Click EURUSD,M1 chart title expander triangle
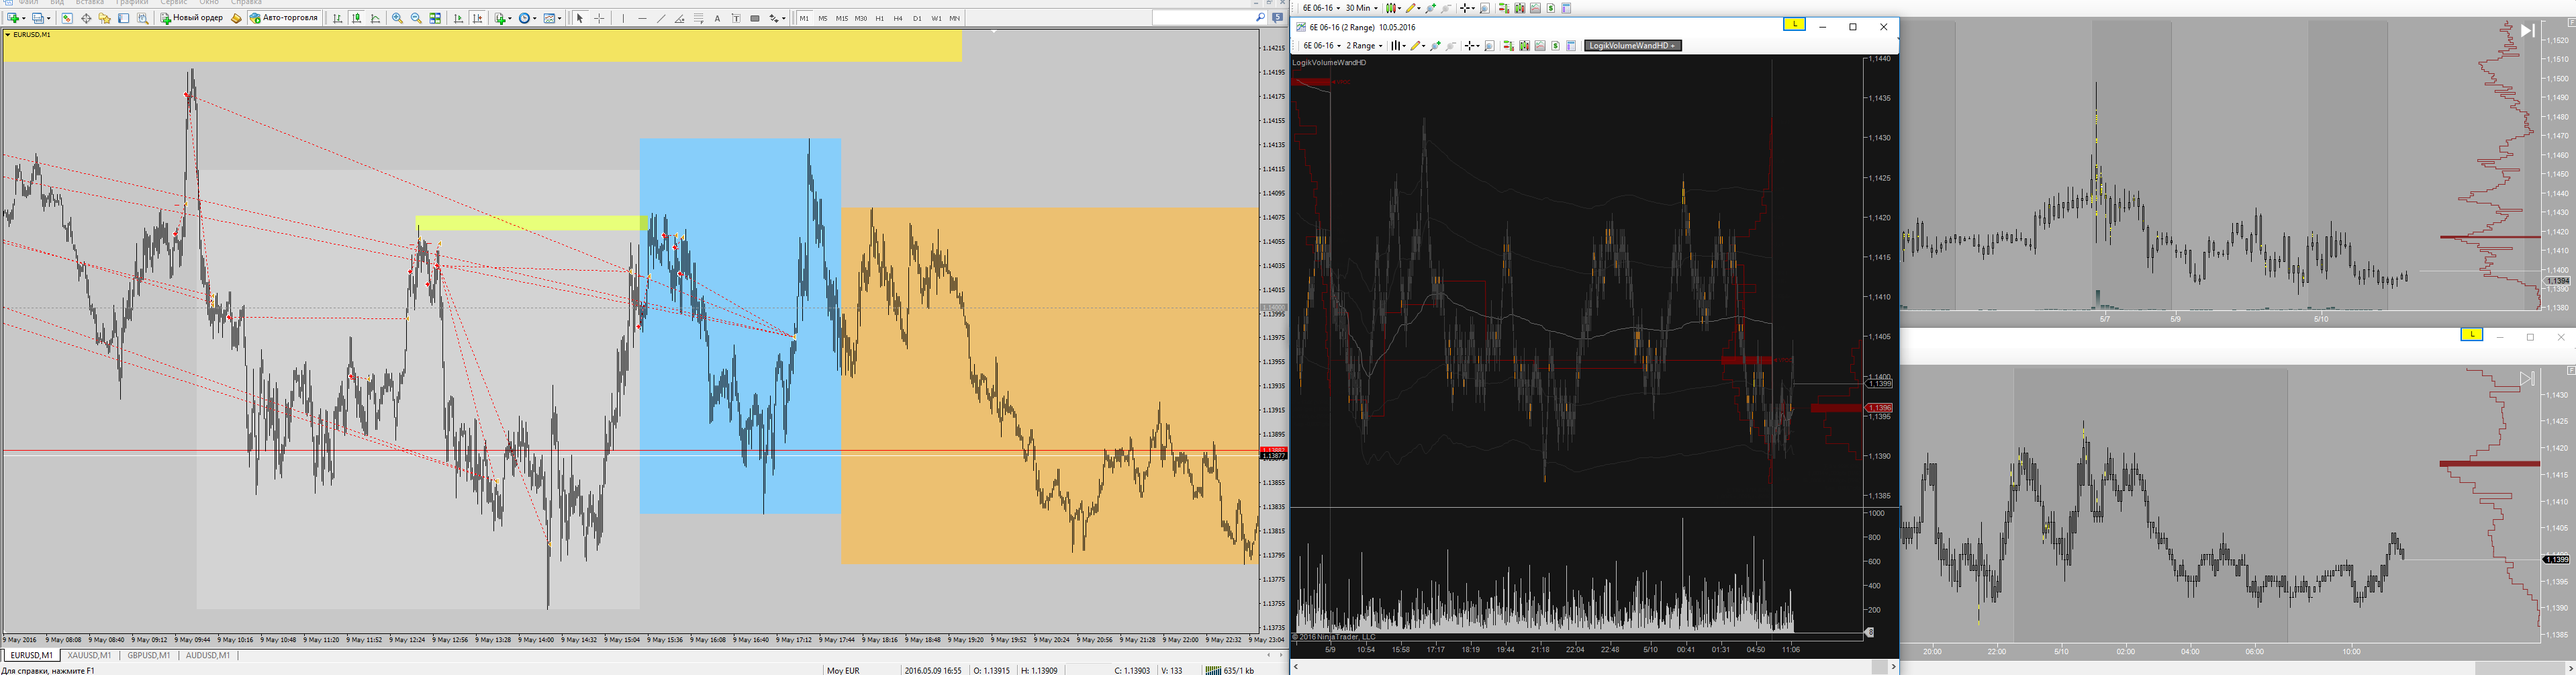The image size is (2576, 675). (x=8, y=35)
